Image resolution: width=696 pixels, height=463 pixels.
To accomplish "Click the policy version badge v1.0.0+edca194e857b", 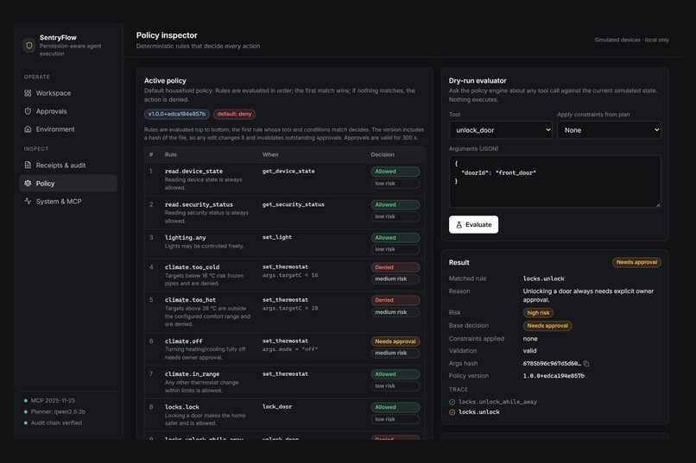I will 177,114.
